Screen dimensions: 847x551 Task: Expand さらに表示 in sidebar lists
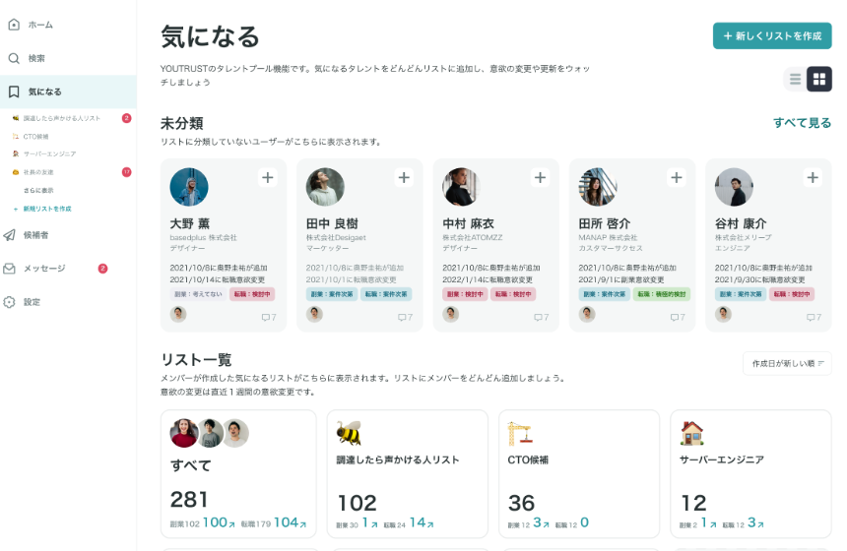[38, 190]
